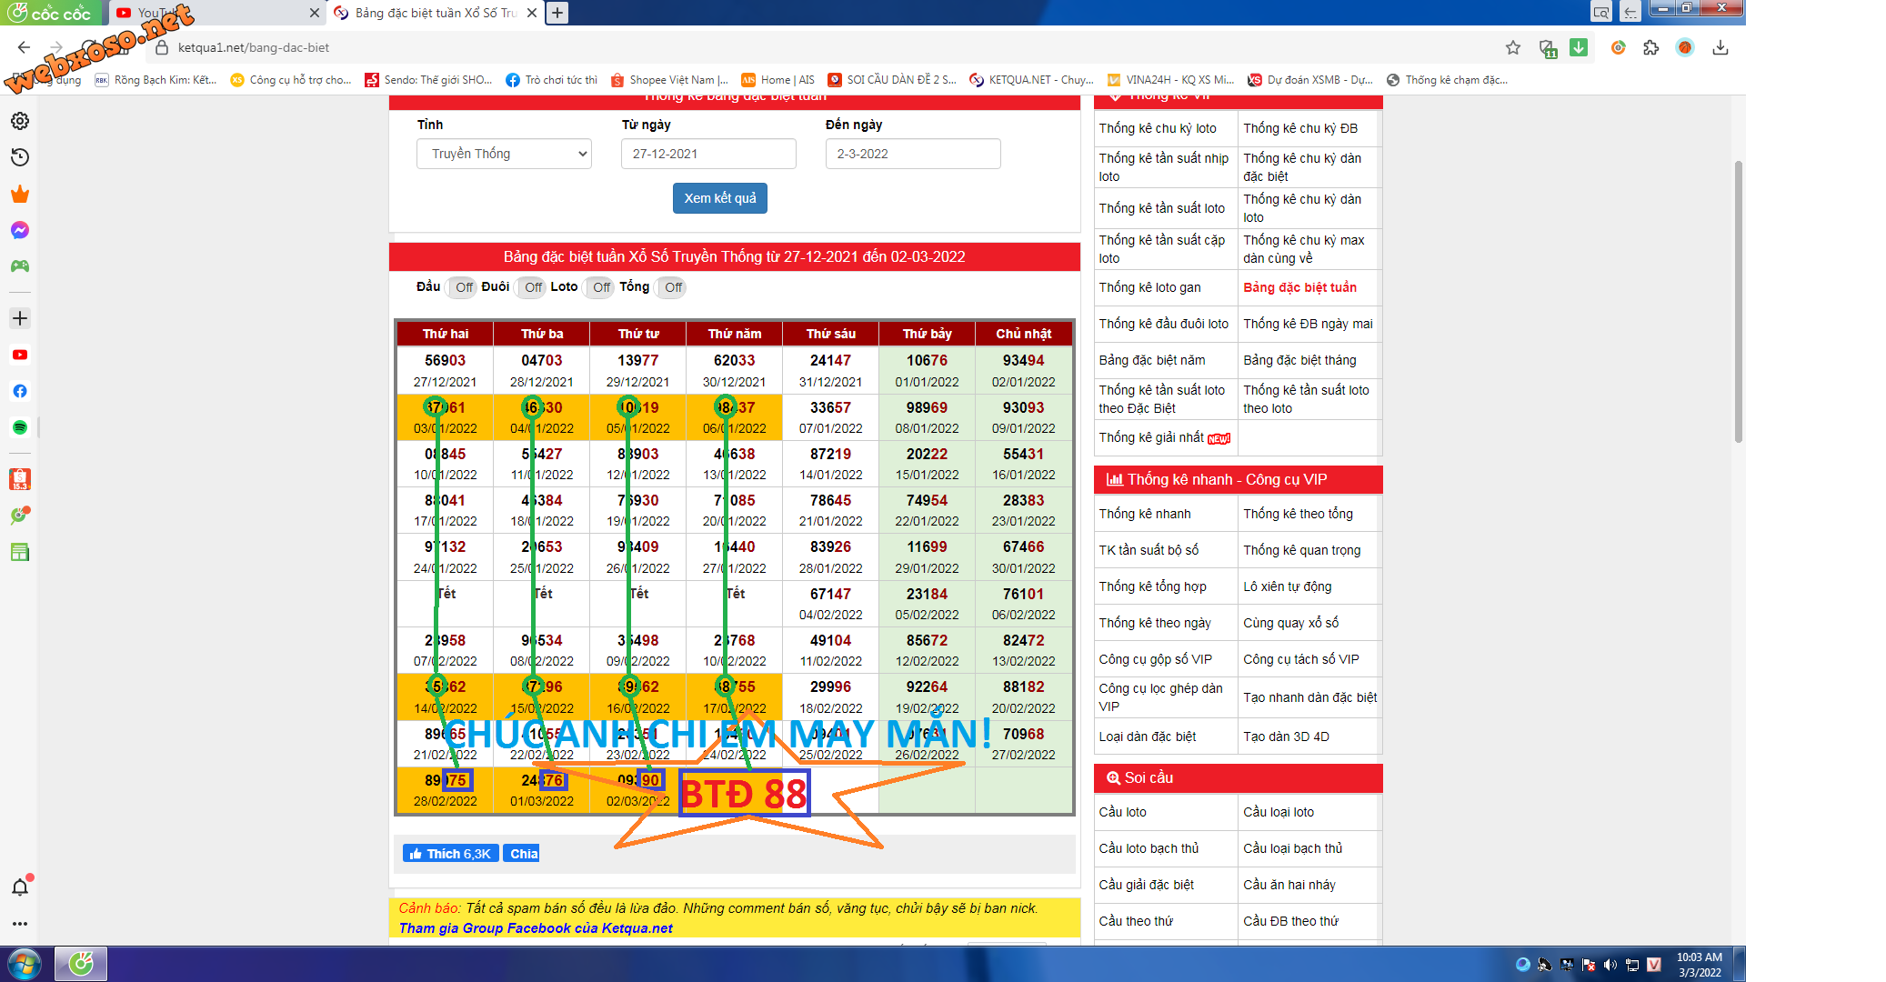Open Thống kê nhanh link
Image resolution: width=1886 pixels, height=982 pixels.
(1145, 514)
